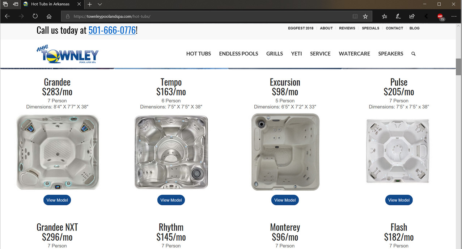Click the Tempo hot tub image
The image size is (462, 249).
tap(171, 152)
